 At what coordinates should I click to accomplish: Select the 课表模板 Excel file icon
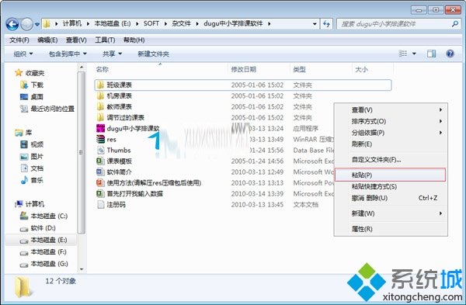tap(100, 161)
